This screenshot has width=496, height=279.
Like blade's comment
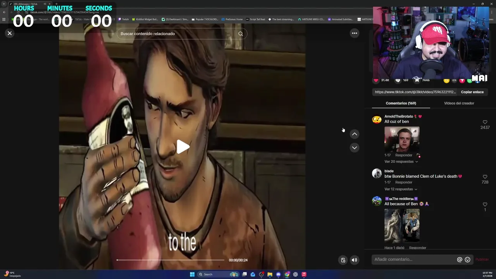tap(485, 177)
